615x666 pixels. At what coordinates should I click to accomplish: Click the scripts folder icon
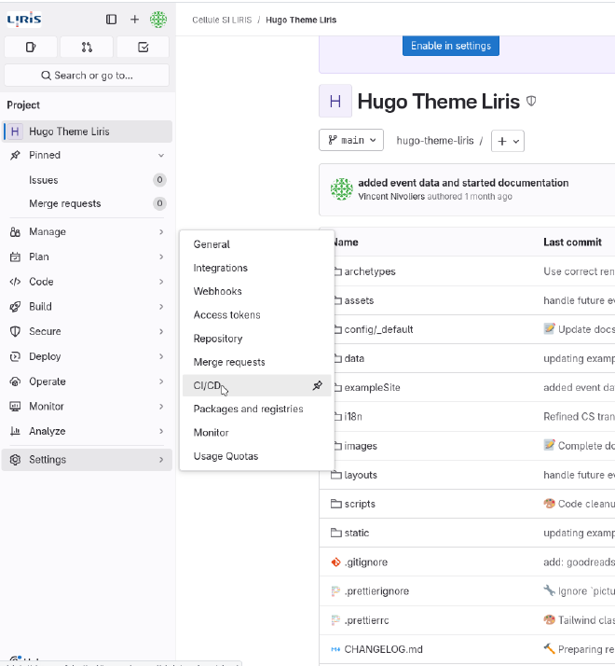(336, 504)
